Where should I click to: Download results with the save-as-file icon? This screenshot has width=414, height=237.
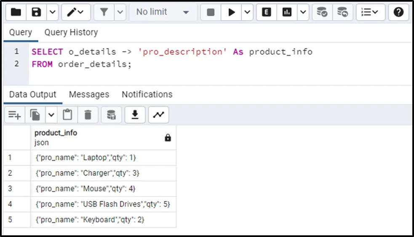click(x=135, y=115)
